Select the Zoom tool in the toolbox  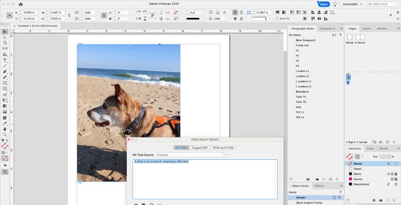(x=5, y=134)
